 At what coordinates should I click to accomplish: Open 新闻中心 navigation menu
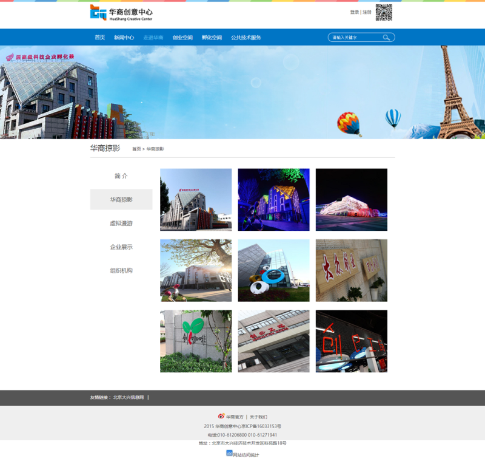(x=124, y=38)
